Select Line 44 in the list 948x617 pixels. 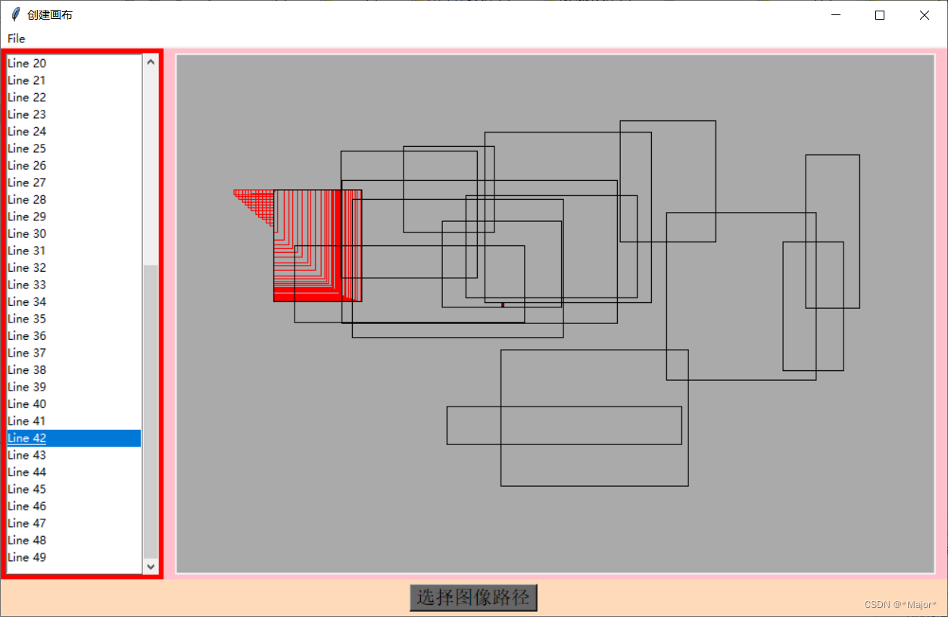[73, 472]
